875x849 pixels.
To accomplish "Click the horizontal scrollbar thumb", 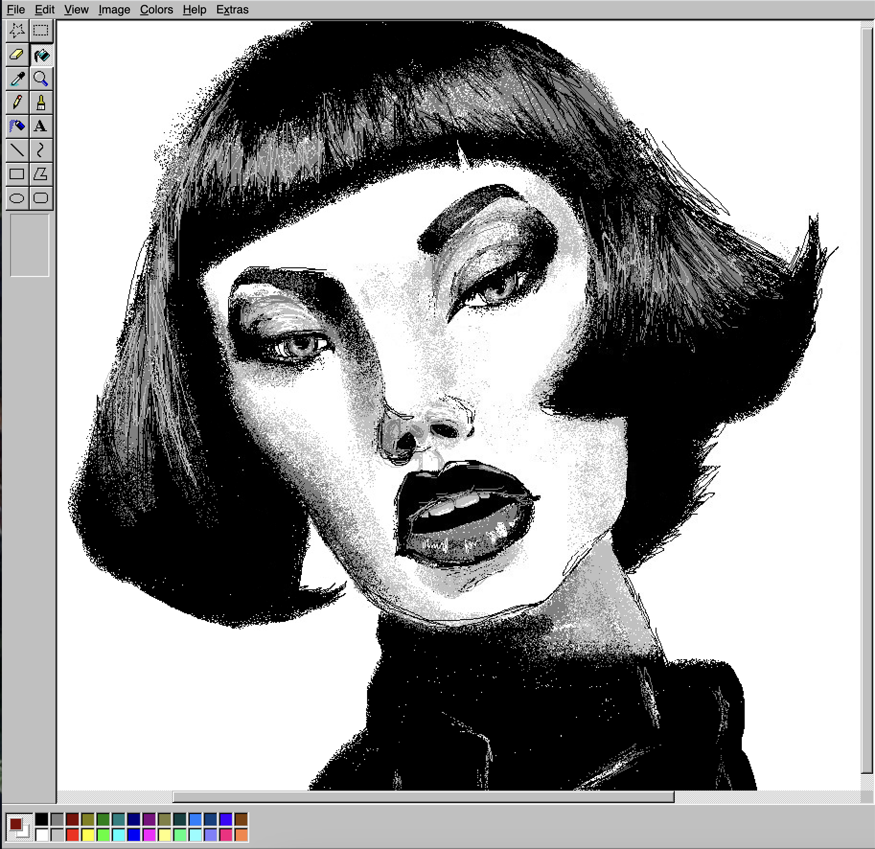I will [423, 797].
